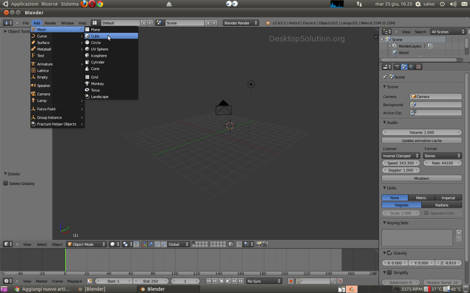
Task: Click the play animation forward button
Action: [228, 281]
